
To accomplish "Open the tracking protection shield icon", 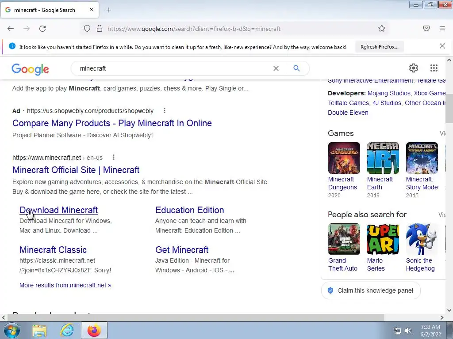I will [87, 29].
